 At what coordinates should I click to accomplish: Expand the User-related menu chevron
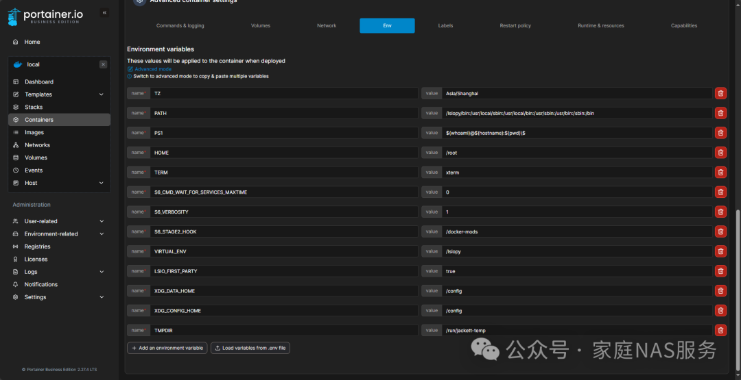(102, 221)
